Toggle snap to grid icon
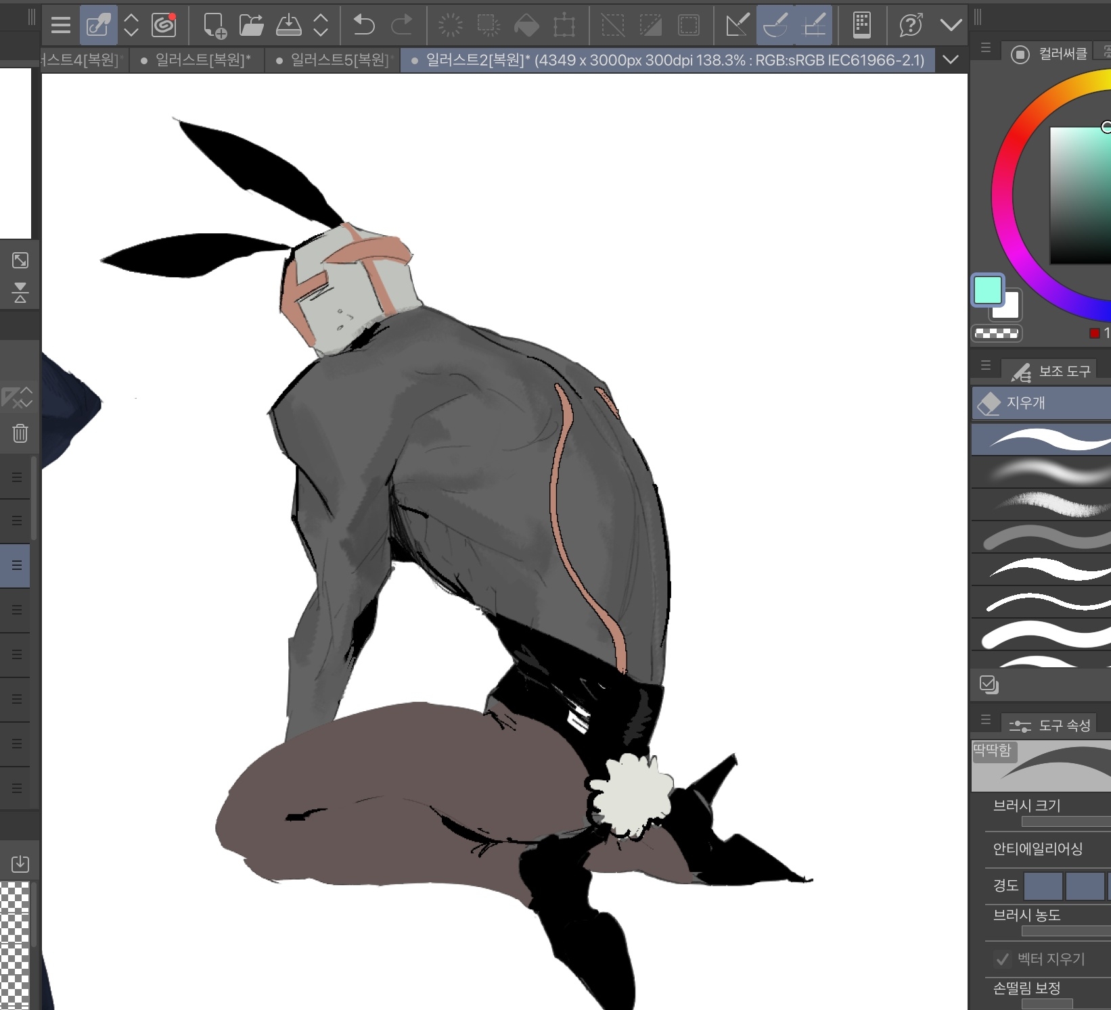Screen dimensions: 1111x1010 814,26
